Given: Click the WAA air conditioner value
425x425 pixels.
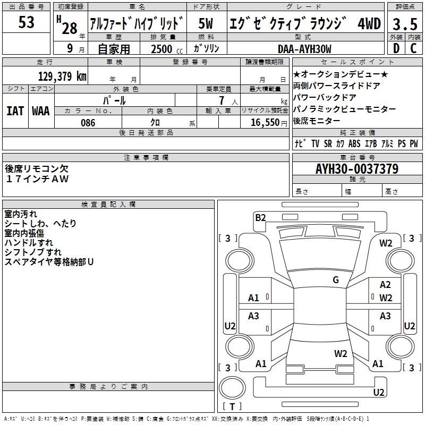Looking at the screenshot, I should 41,111.
